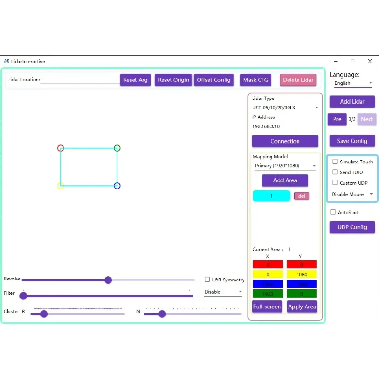The width and height of the screenshot is (379, 379).
Task: Click Reset Origin
Action: click(x=173, y=80)
